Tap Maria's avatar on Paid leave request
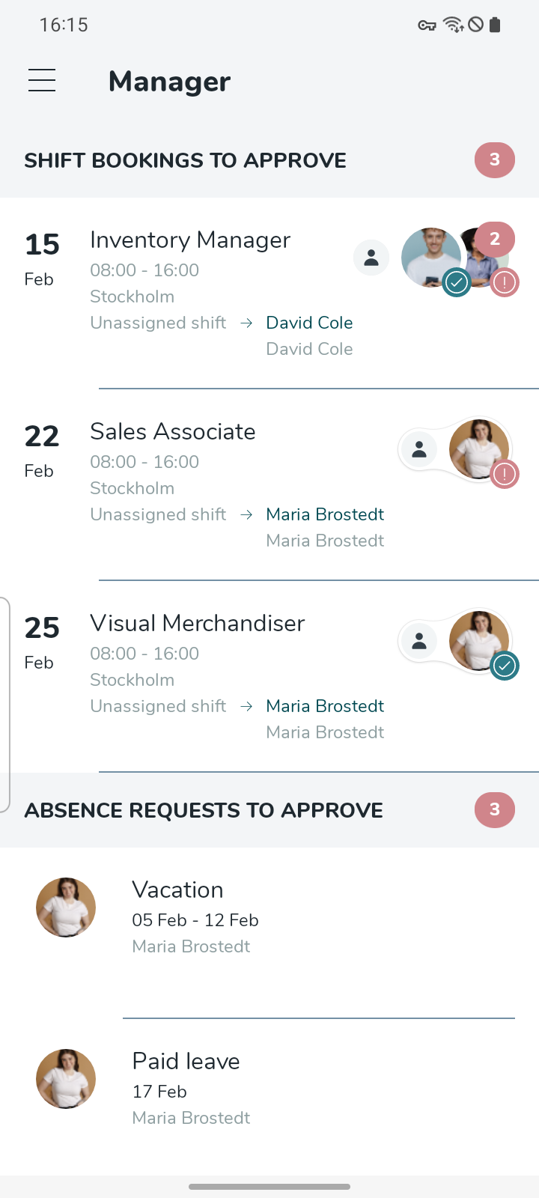This screenshot has height=1198, width=539. (x=66, y=1079)
